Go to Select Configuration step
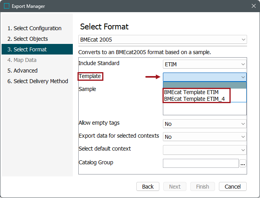 pyautogui.click(x=37, y=28)
